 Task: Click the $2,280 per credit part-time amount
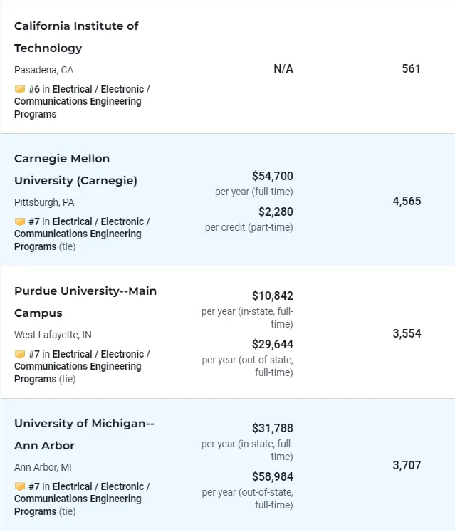(276, 212)
